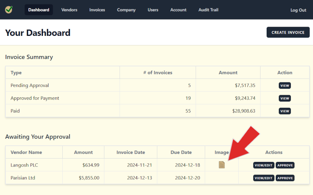Click the Create Invoice button
Screen dimensions: 313x195
[x=288, y=32]
